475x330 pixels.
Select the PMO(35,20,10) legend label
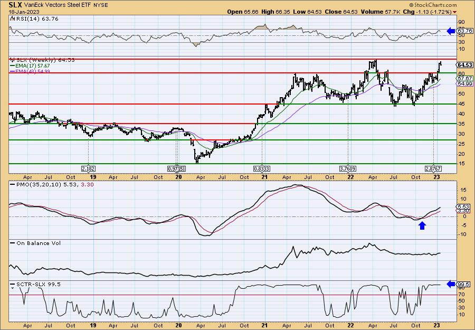point(52,184)
